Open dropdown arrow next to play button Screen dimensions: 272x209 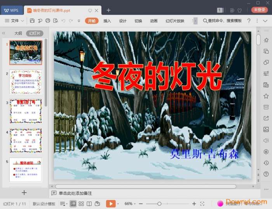click(118, 204)
